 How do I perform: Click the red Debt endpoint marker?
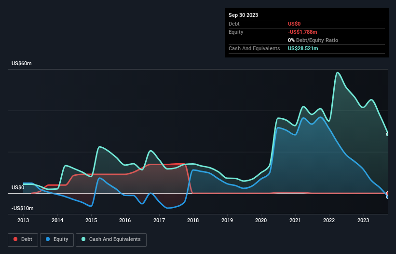tap(388, 193)
